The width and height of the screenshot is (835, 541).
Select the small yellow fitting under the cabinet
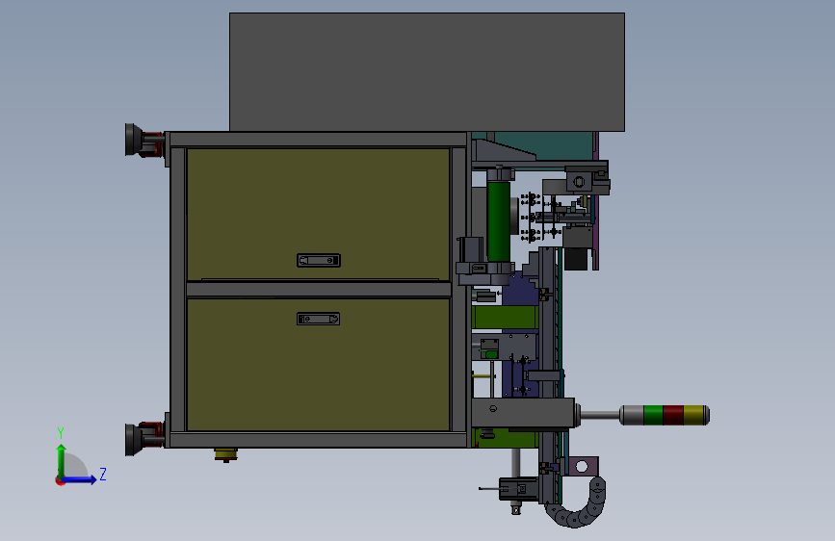click(x=225, y=454)
